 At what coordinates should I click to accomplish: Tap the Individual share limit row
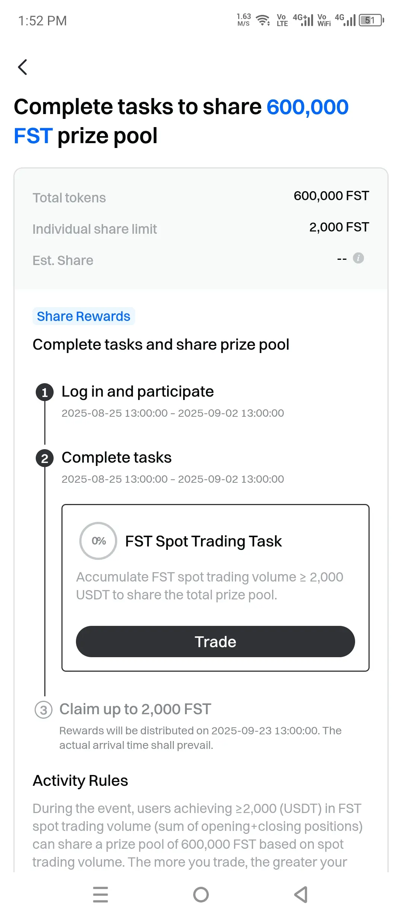pos(201,229)
